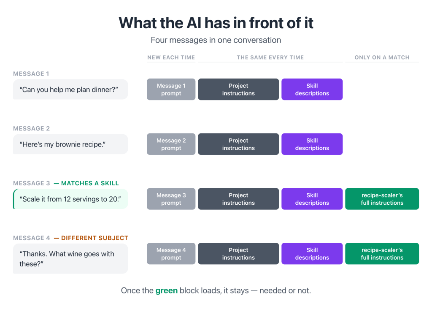432x317 pixels.
Task: Click the Message 3 prompt block
Action: click(171, 199)
